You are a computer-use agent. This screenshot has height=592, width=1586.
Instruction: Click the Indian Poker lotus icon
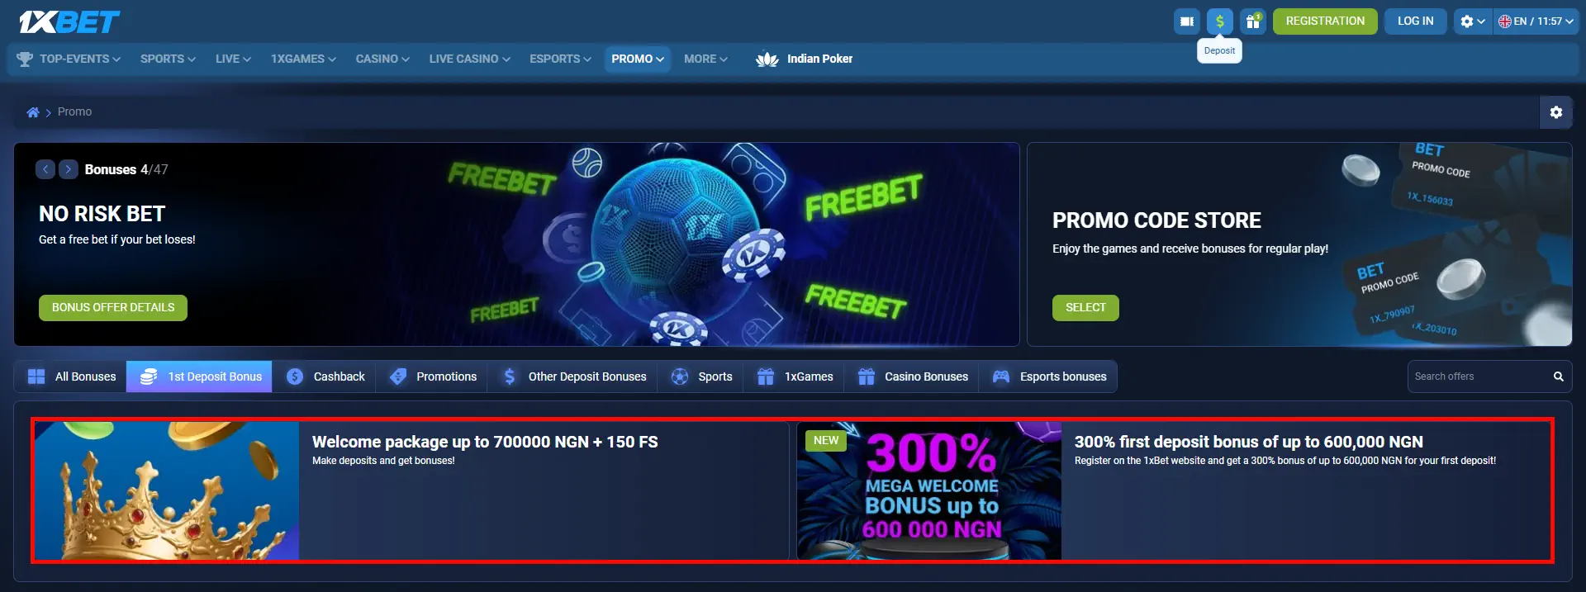pyautogui.click(x=767, y=59)
